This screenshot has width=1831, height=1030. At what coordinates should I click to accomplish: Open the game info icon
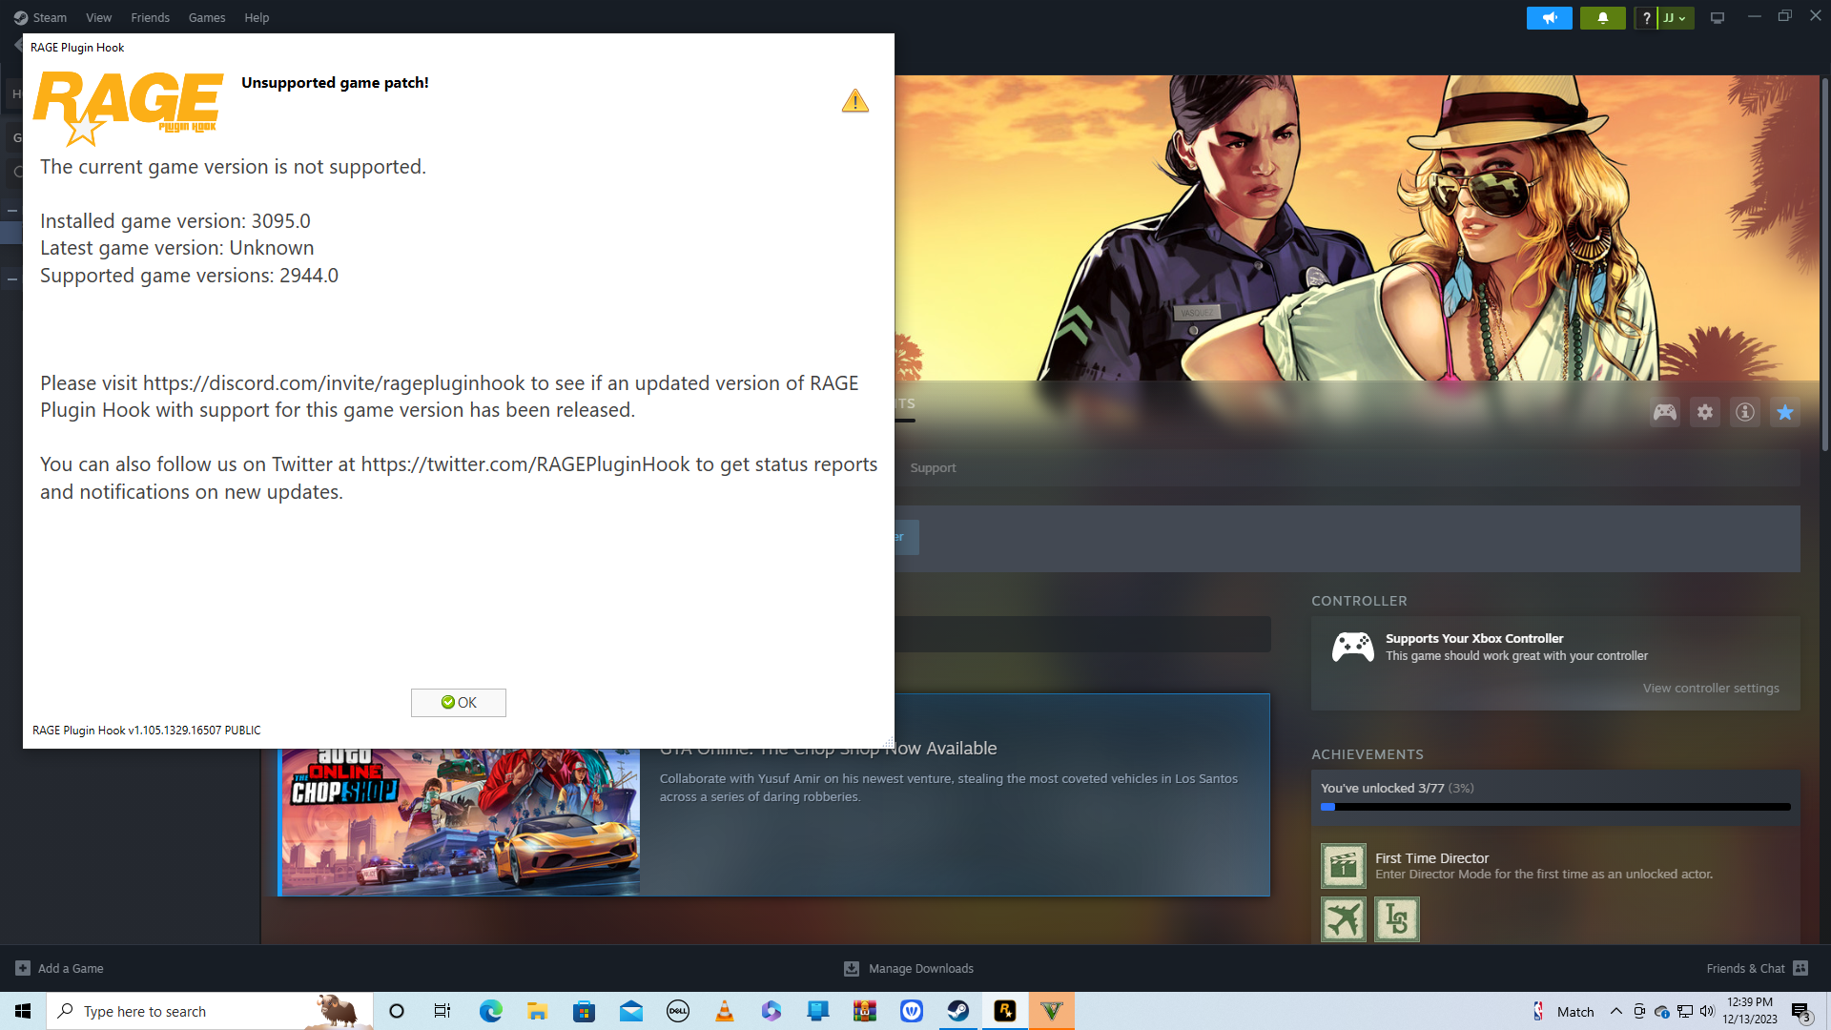pyautogui.click(x=1745, y=412)
